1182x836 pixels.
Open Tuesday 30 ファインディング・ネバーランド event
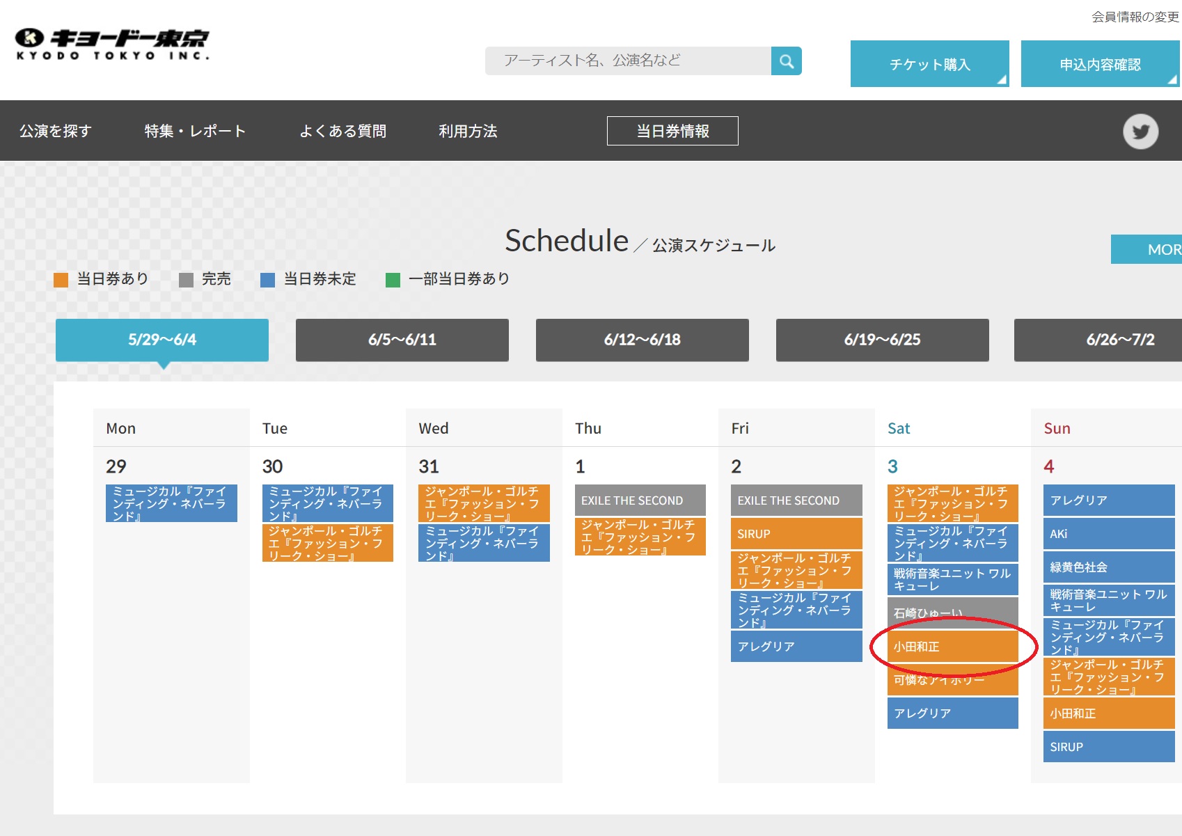[328, 503]
